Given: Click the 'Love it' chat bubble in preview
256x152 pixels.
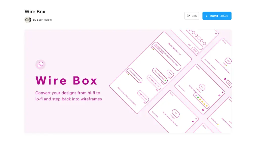Looking at the screenshot, I should tap(170, 73).
